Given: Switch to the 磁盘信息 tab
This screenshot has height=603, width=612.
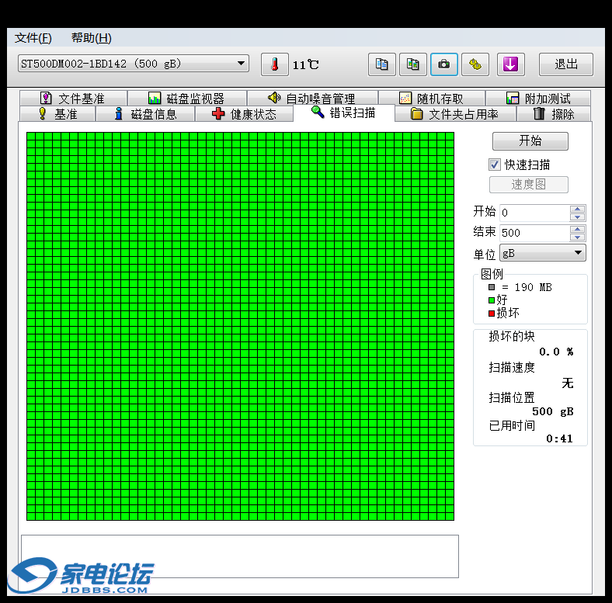Looking at the screenshot, I should [145, 114].
